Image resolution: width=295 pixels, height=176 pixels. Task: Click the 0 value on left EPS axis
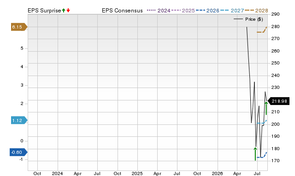click(22, 141)
